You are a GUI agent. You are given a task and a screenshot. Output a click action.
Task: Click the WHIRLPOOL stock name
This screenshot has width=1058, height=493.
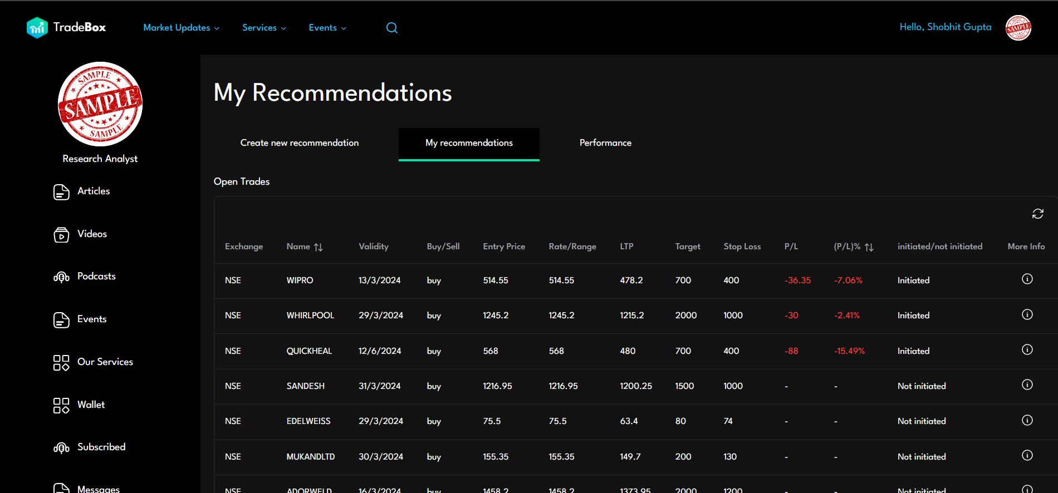pos(310,315)
